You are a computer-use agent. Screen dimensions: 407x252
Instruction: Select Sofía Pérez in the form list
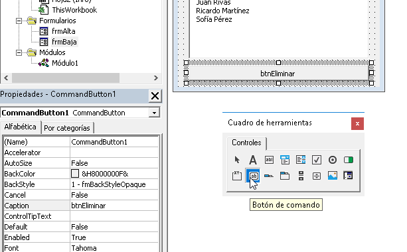click(214, 19)
